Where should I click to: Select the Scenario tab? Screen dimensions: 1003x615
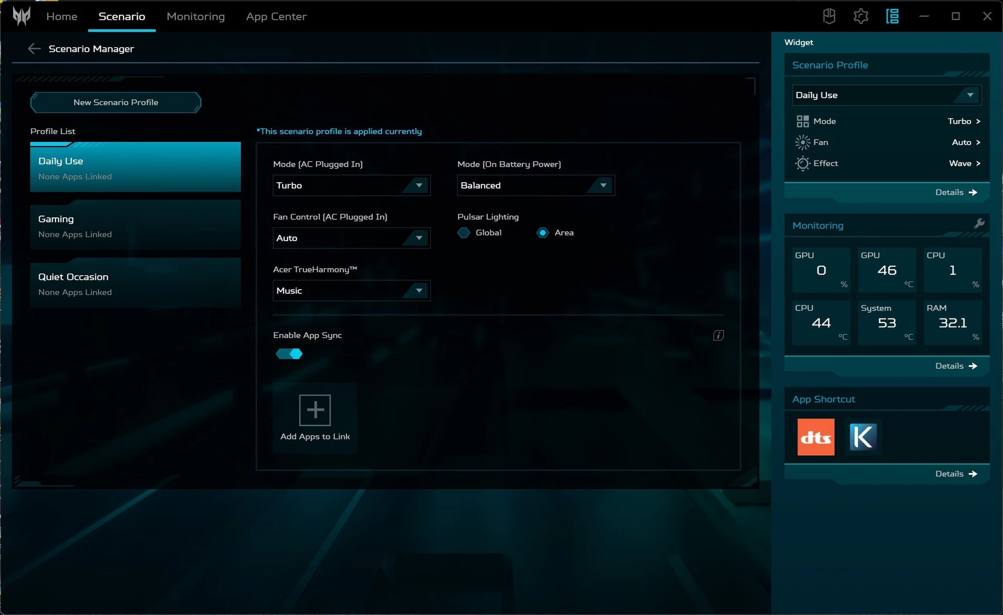(122, 16)
